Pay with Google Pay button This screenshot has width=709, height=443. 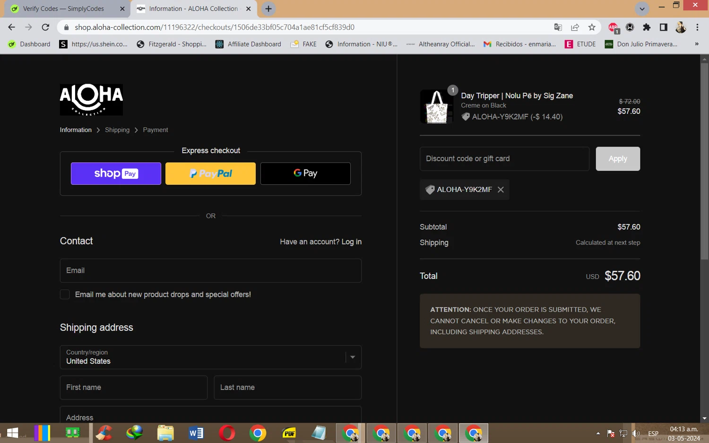305,174
